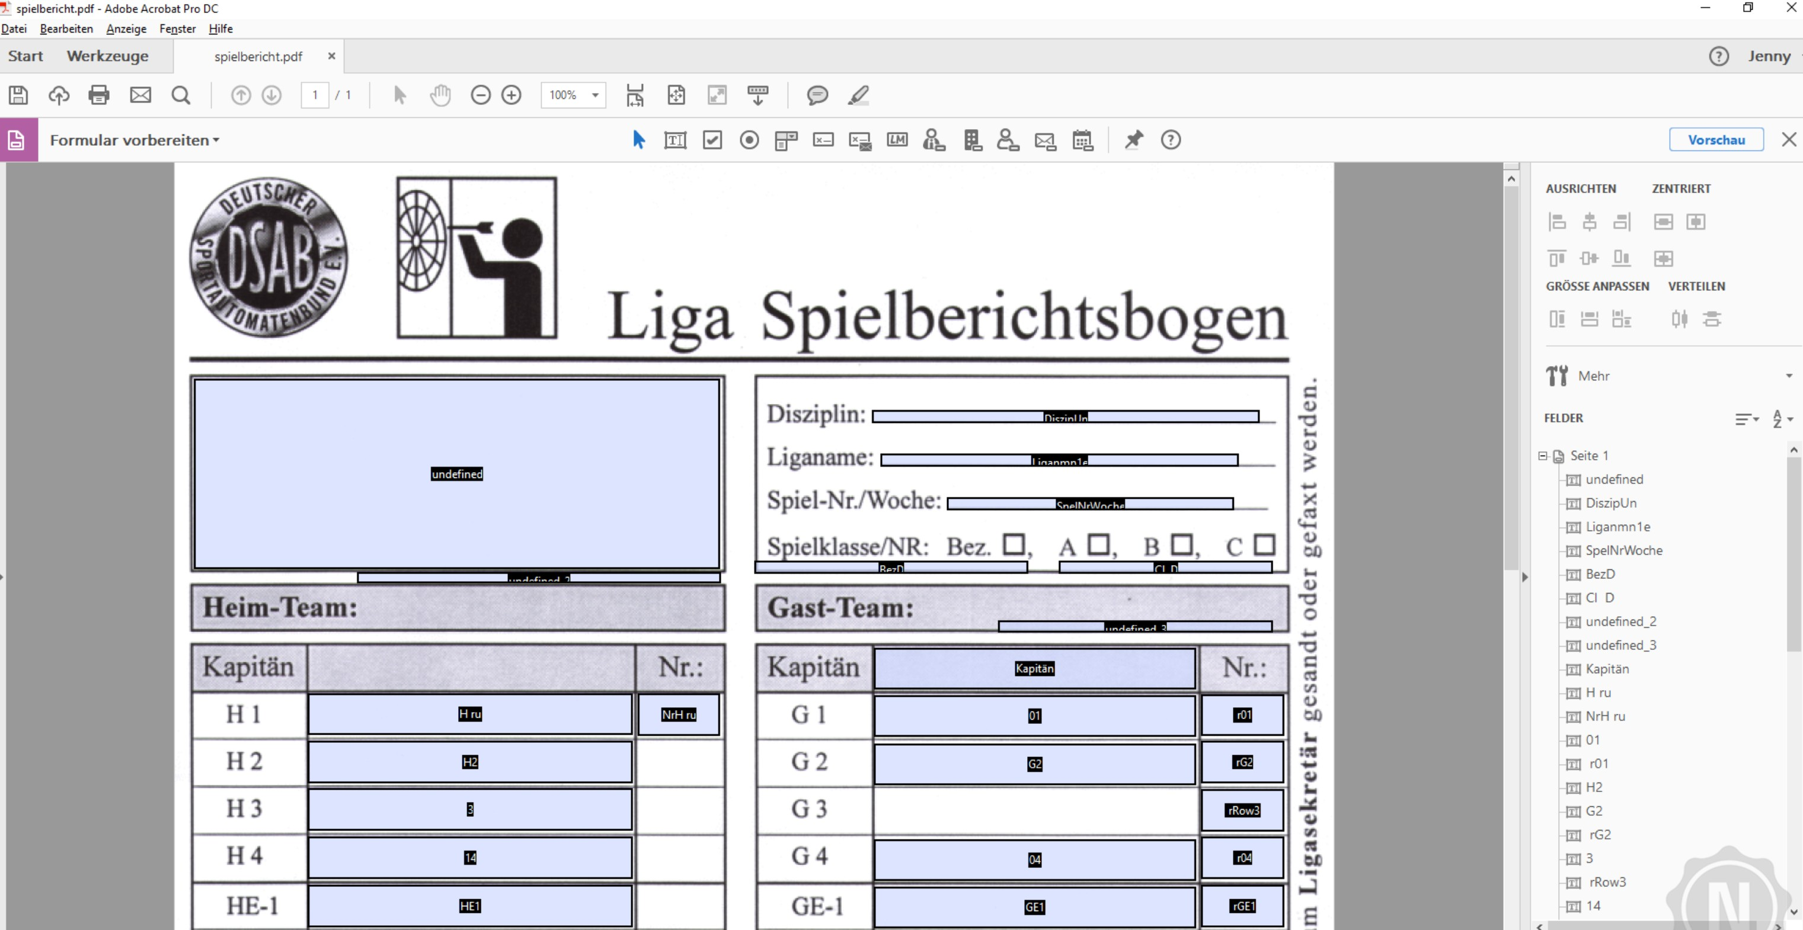The width and height of the screenshot is (1803, 930).
Task: Collapse the Seite 1 tree node
Action: [1543, 456]
